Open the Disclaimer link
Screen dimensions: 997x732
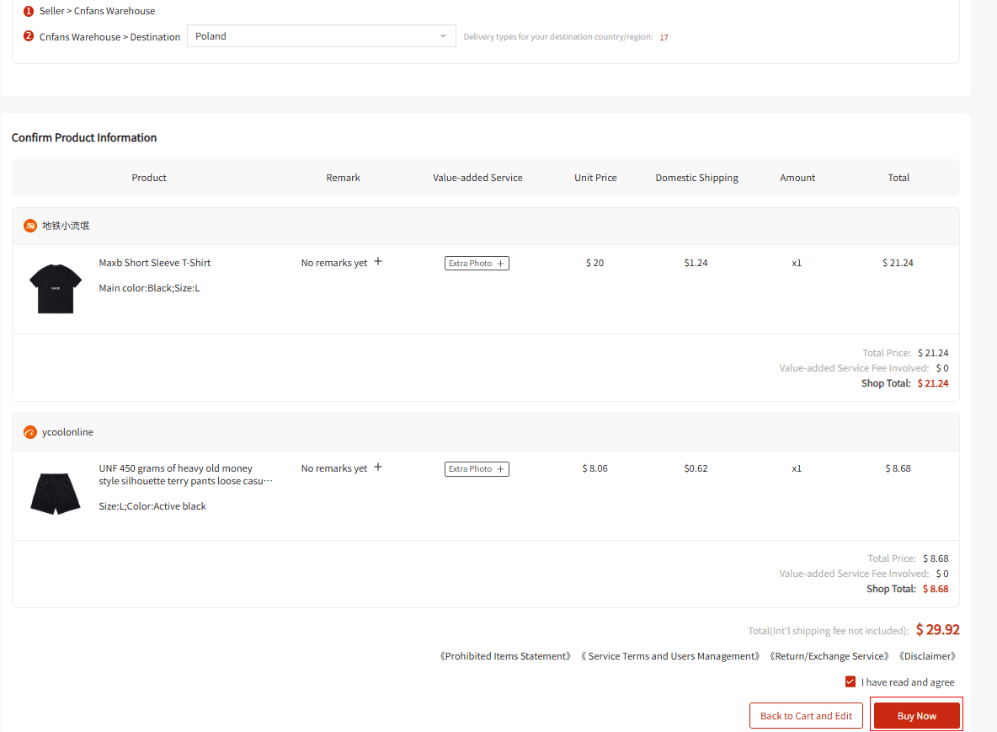[927, 656]
